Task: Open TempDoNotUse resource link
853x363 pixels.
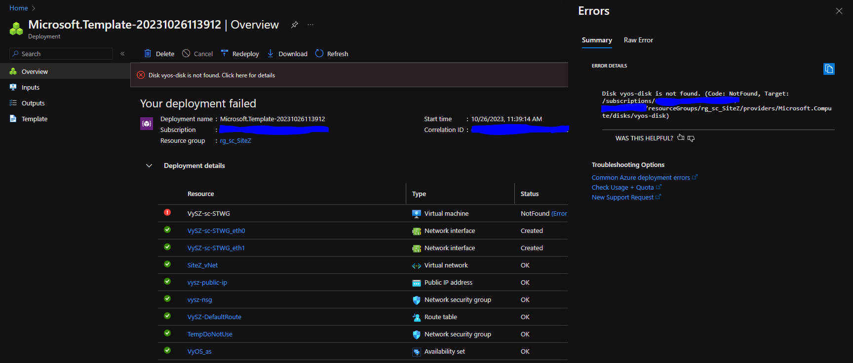Action: click(210, 334)
